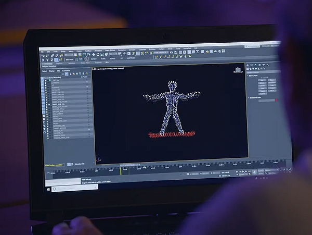Click the ViewCube in the viewport
Screen dimensions: 312x235
[238, 70]
